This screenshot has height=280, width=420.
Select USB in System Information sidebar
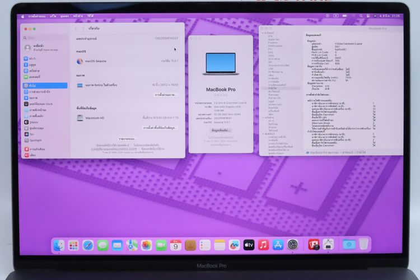click(x=270, y=68)
